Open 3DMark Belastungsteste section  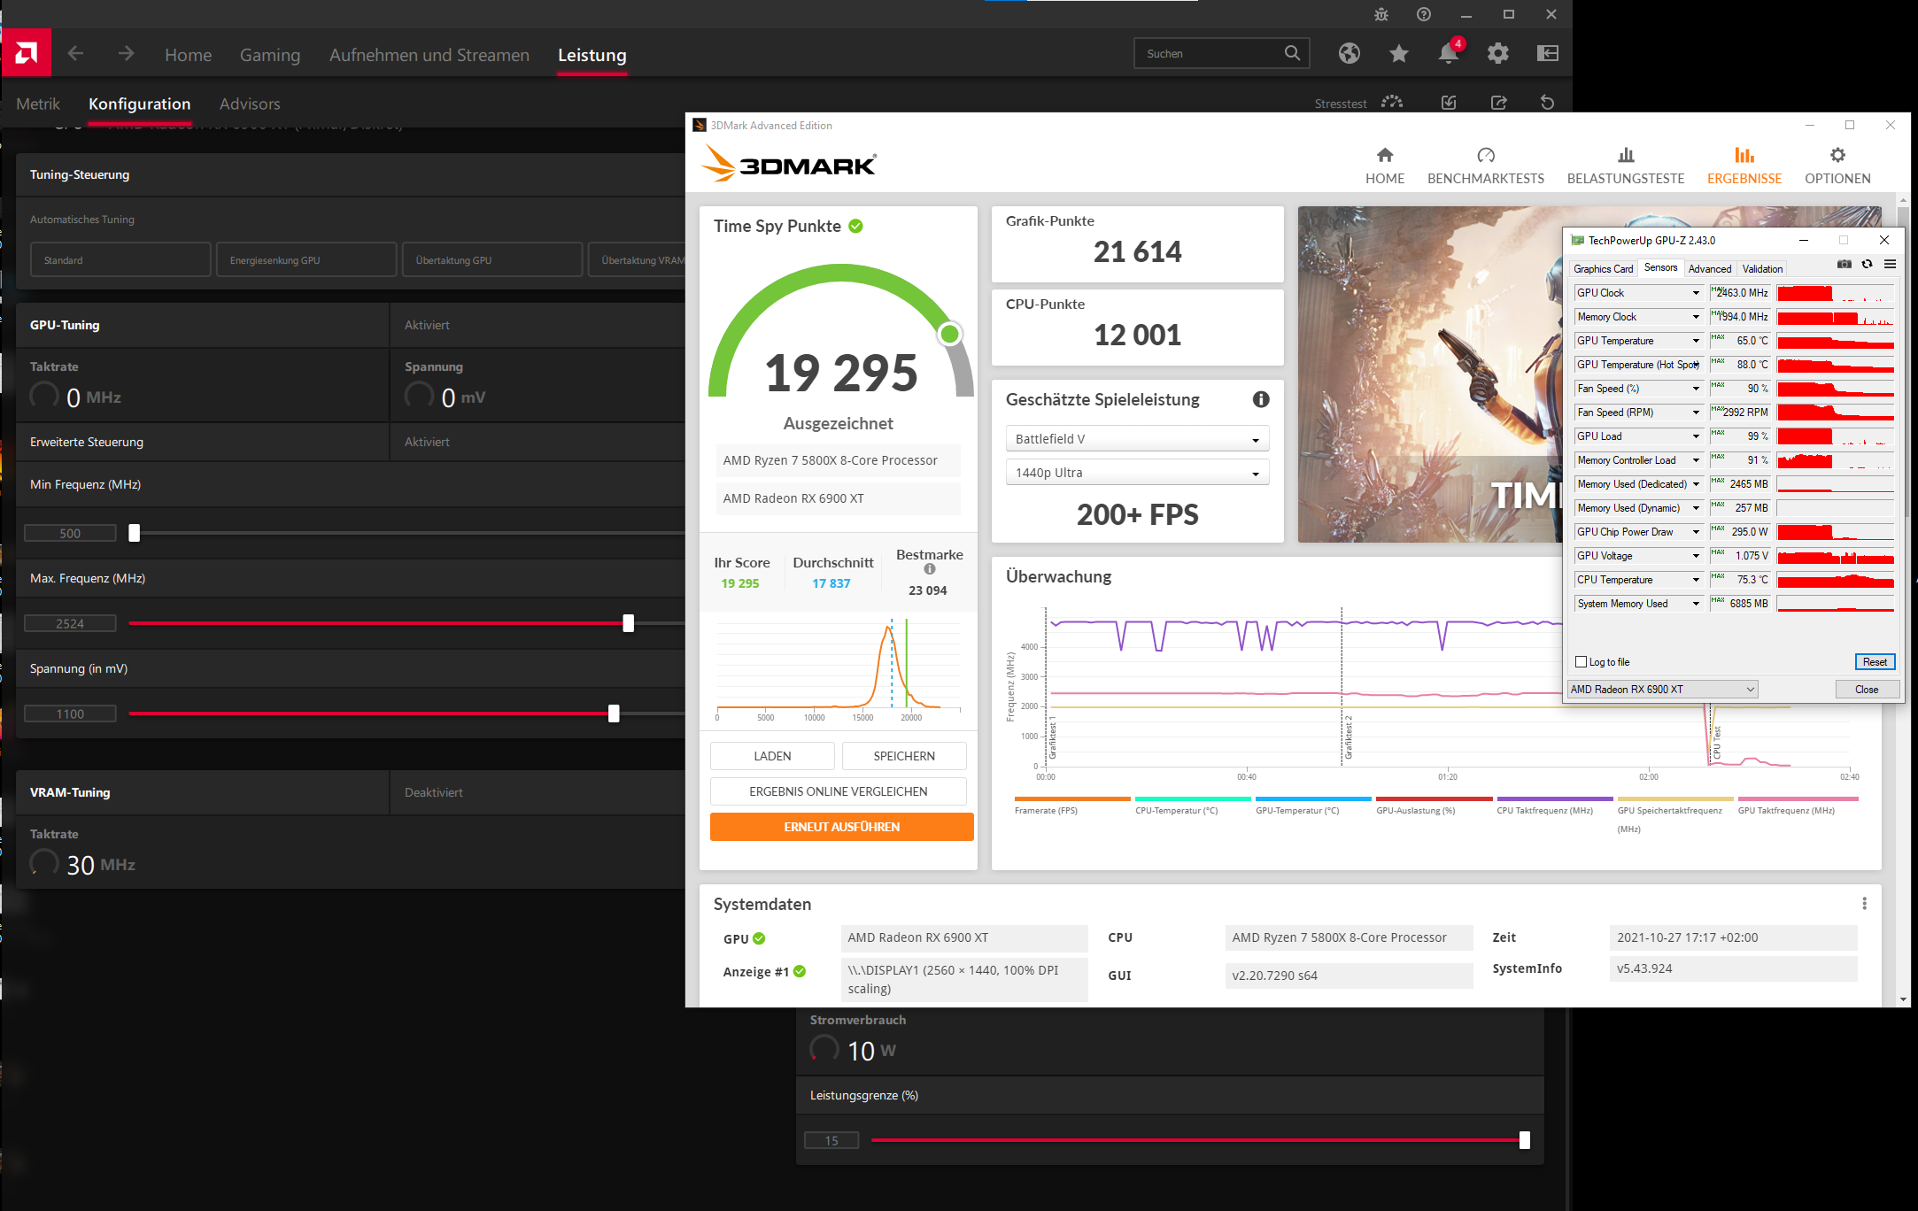(x=1625, y=166)
